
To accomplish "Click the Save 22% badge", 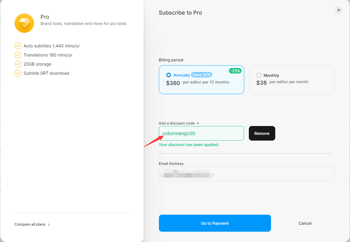I will (x=201, y=75).
